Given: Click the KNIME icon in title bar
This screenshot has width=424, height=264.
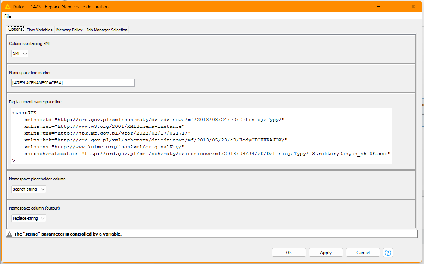Looking at the screenshot, I should coord(7,6).
